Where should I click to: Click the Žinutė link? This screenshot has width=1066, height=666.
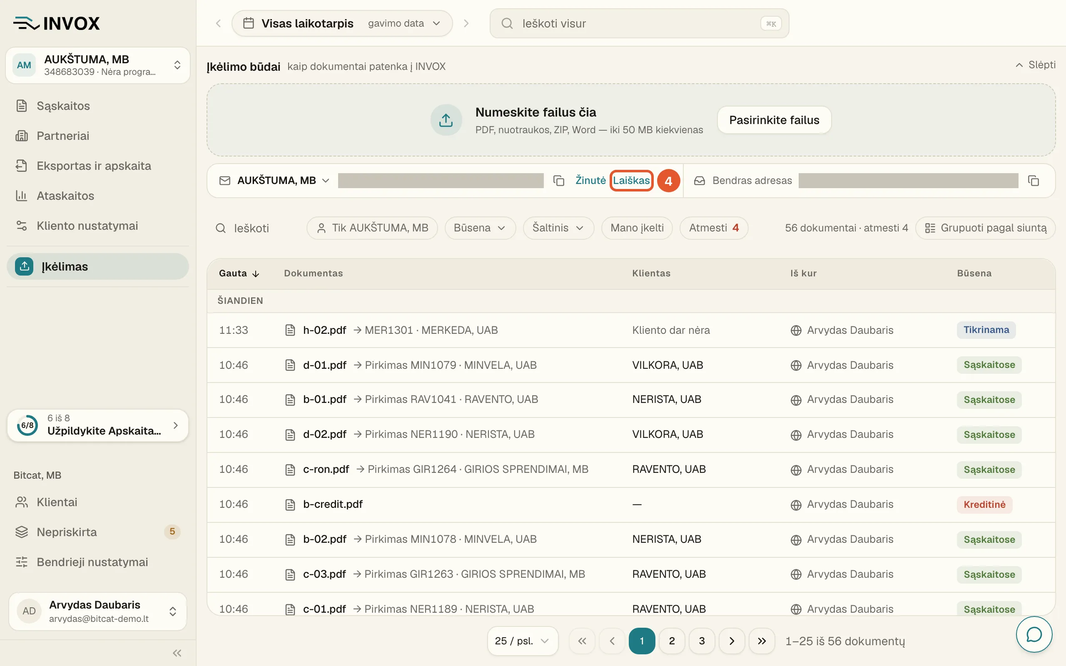point(590,181)
